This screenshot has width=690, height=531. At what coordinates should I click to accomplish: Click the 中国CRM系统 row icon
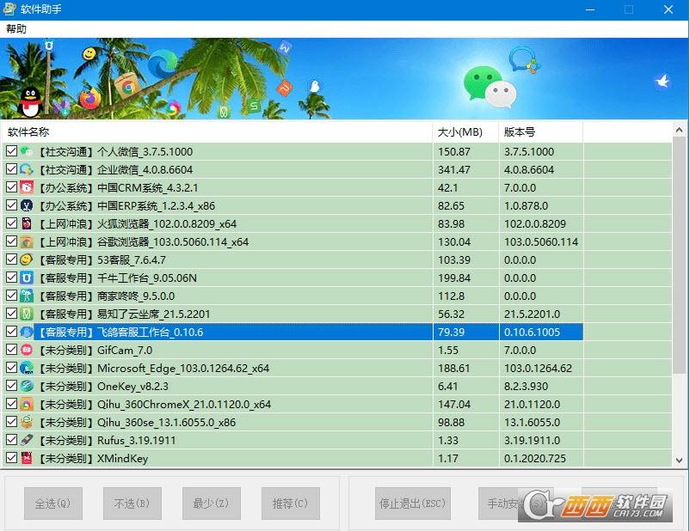click(27, 187)
